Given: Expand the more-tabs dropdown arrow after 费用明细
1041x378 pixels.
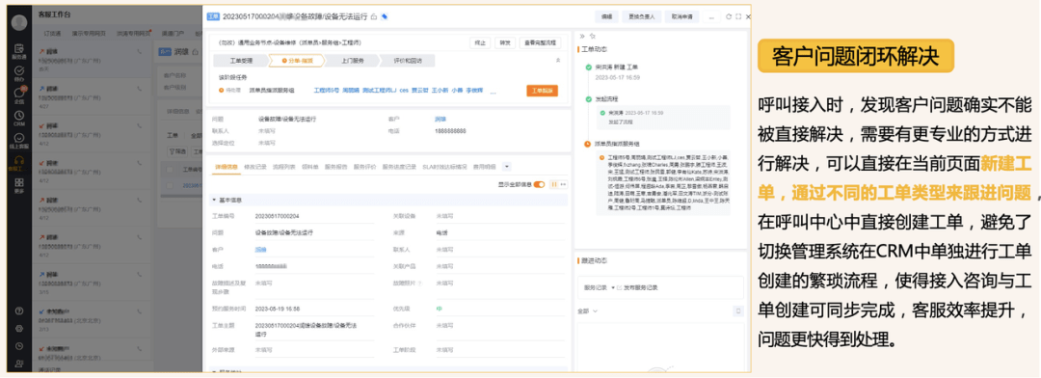Looking at the screenshot, I should coord(507,167).
